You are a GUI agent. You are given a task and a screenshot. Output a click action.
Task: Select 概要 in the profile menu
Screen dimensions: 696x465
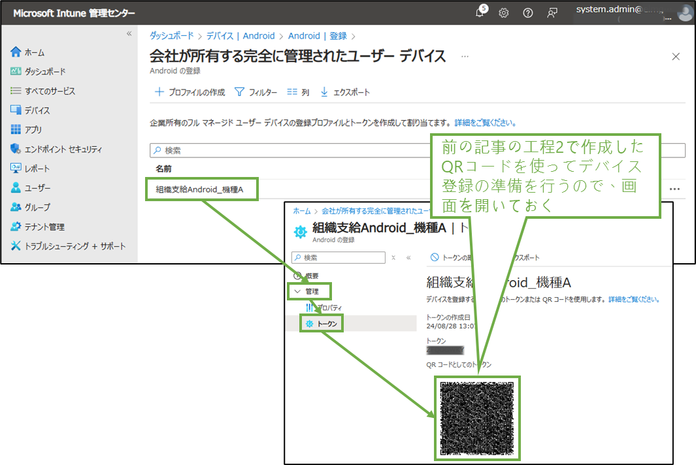point(307,276)
